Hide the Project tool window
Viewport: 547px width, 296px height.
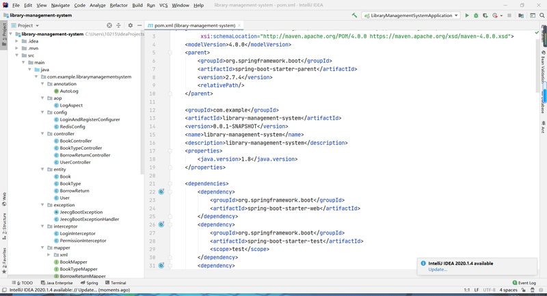(x=139, y=25)
